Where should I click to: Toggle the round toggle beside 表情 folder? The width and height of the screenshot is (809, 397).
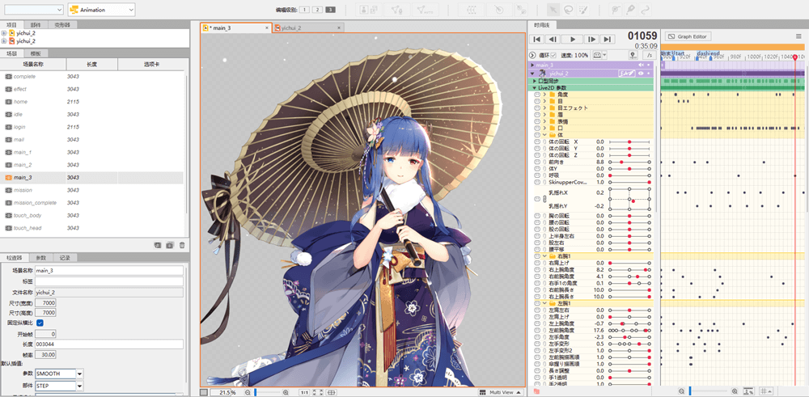tap(537, 121)
